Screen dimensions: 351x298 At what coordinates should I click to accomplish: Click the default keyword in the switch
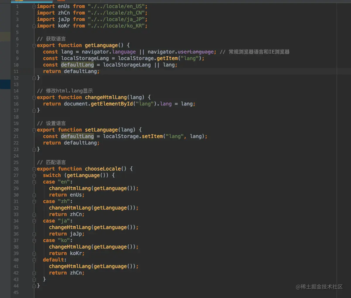point(53,260)
